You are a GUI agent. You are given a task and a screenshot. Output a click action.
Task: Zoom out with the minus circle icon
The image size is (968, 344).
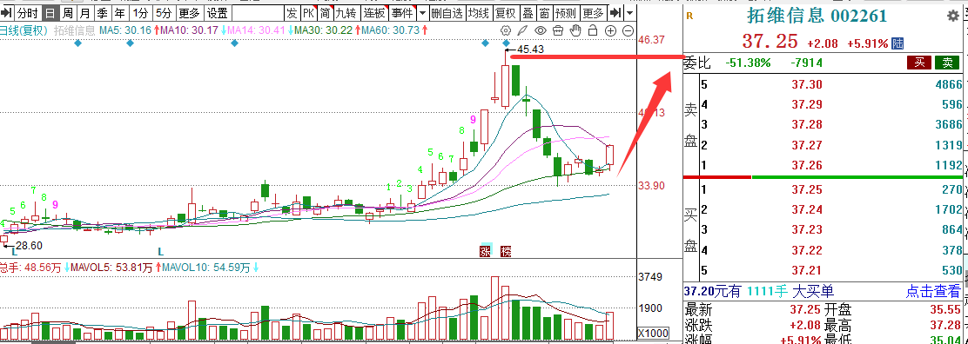coord(628,30)
